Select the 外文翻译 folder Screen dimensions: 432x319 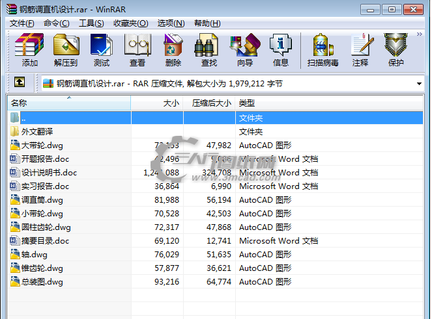[215, 132]
